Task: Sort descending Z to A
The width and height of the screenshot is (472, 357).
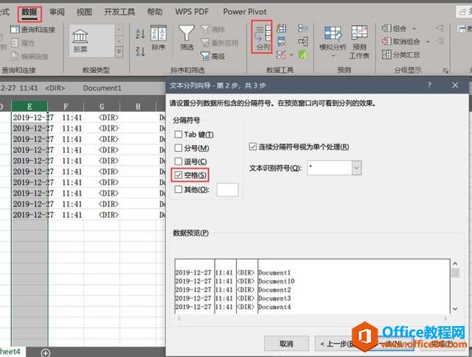Action: [x=141, y=52]
